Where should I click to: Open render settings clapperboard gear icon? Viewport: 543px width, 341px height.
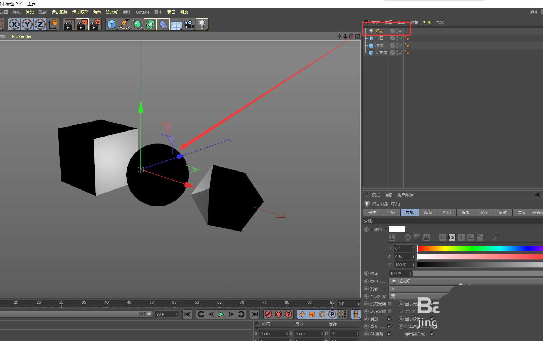point(95,24)
